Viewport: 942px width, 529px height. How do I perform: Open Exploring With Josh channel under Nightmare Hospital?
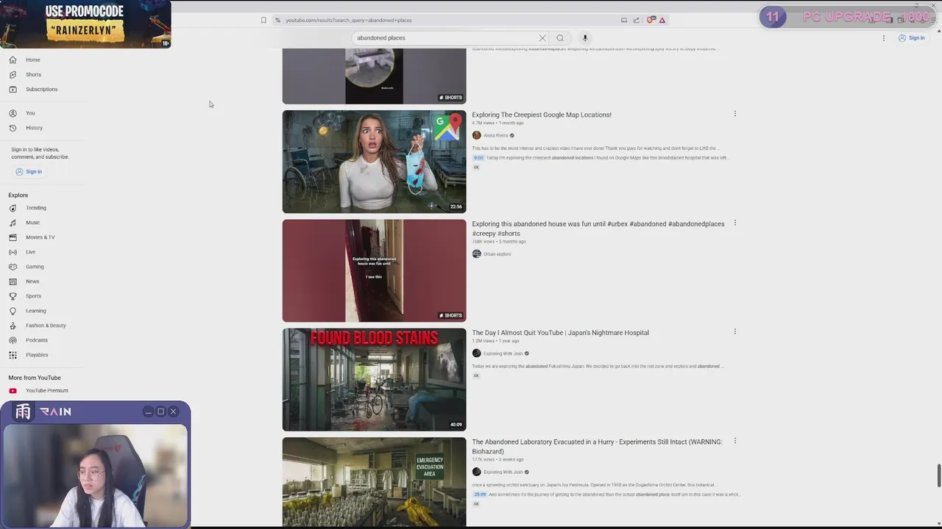coord(503,353)
